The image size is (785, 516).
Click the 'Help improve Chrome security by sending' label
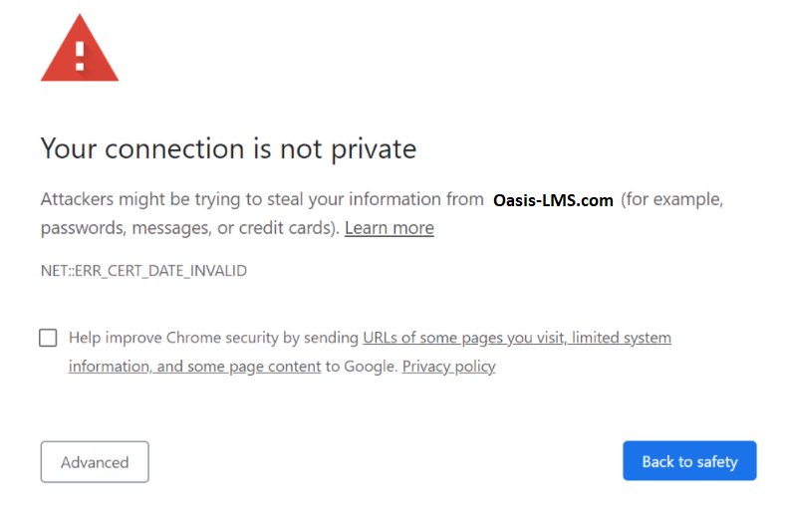coord(214,338)
